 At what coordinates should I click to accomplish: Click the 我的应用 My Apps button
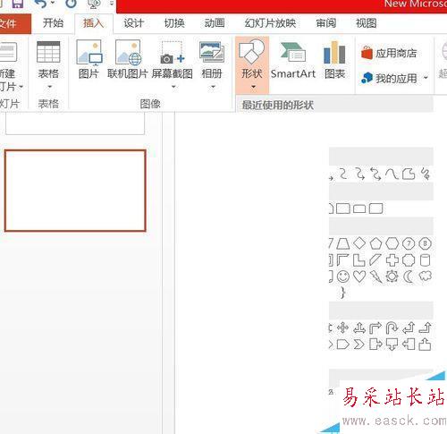tap(389, 78)
